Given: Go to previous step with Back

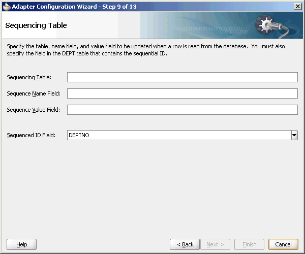Looking at the screenshot, I should [185, 244].
